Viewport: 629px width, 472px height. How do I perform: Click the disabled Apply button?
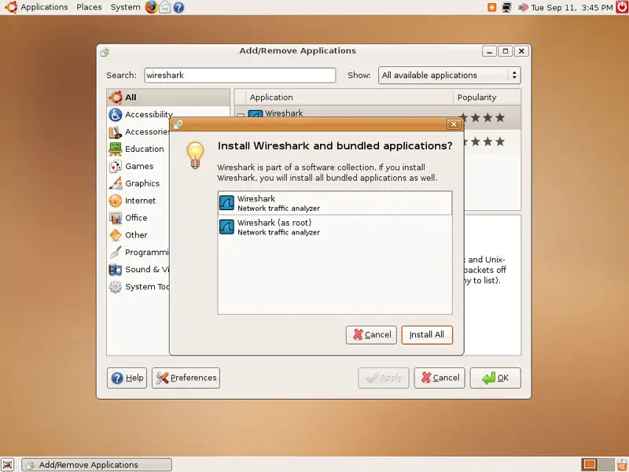point(384,378)
